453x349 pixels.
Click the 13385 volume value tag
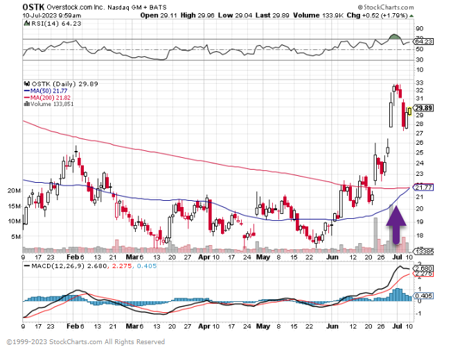point(424,251)
